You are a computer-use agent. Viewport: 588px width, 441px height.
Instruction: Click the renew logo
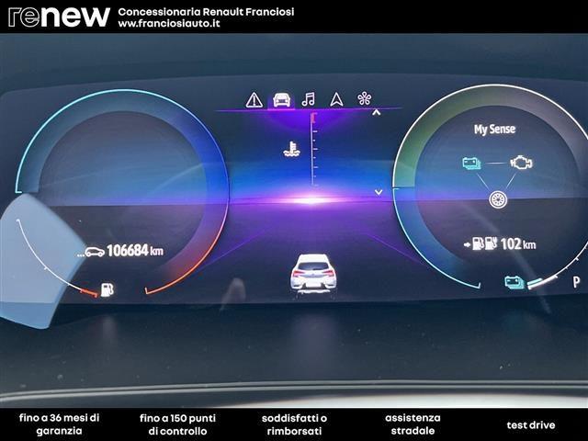click(59, 17)
